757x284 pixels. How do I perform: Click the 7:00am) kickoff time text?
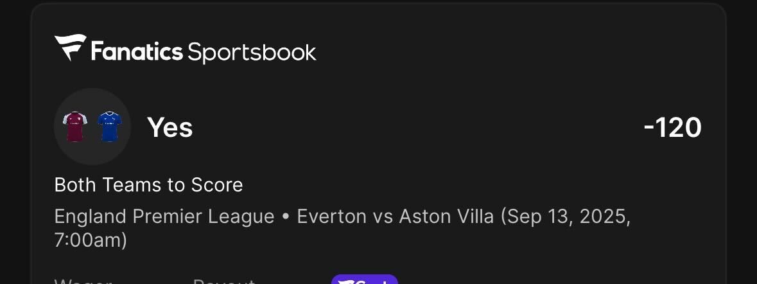click(91, 240)
